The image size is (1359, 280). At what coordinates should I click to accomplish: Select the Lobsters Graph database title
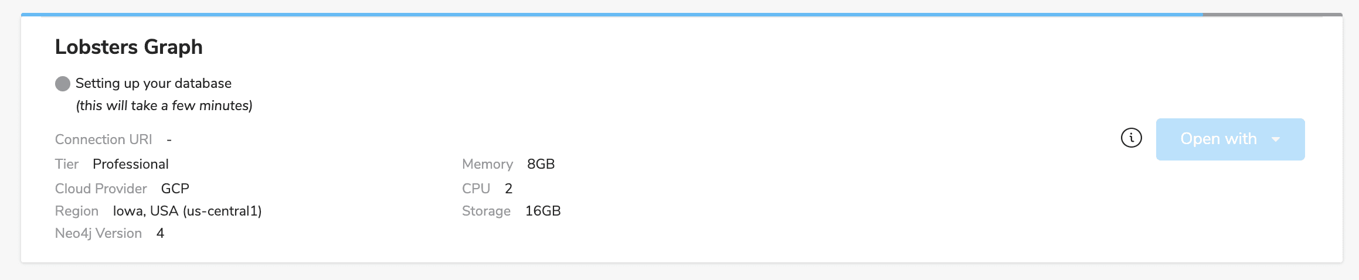click(129, 47)
